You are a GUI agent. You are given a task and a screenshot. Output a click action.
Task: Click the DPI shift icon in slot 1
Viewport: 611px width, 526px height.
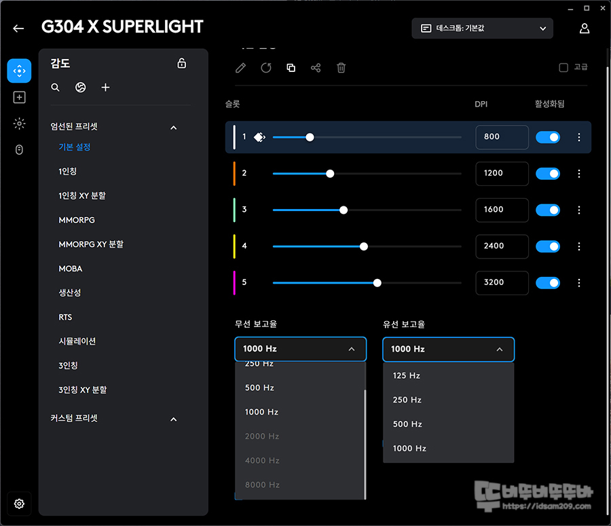(259, 137)
